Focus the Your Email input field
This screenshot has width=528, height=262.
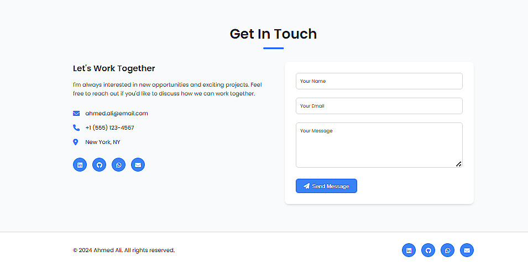(x=379, y=106)
